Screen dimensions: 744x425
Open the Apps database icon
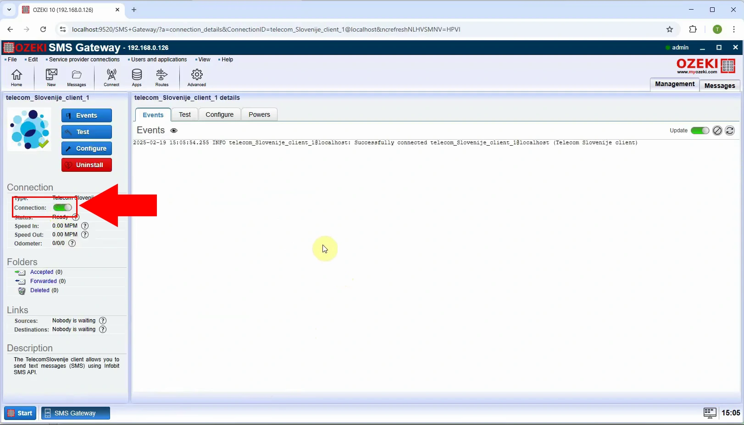coord(137,77)
